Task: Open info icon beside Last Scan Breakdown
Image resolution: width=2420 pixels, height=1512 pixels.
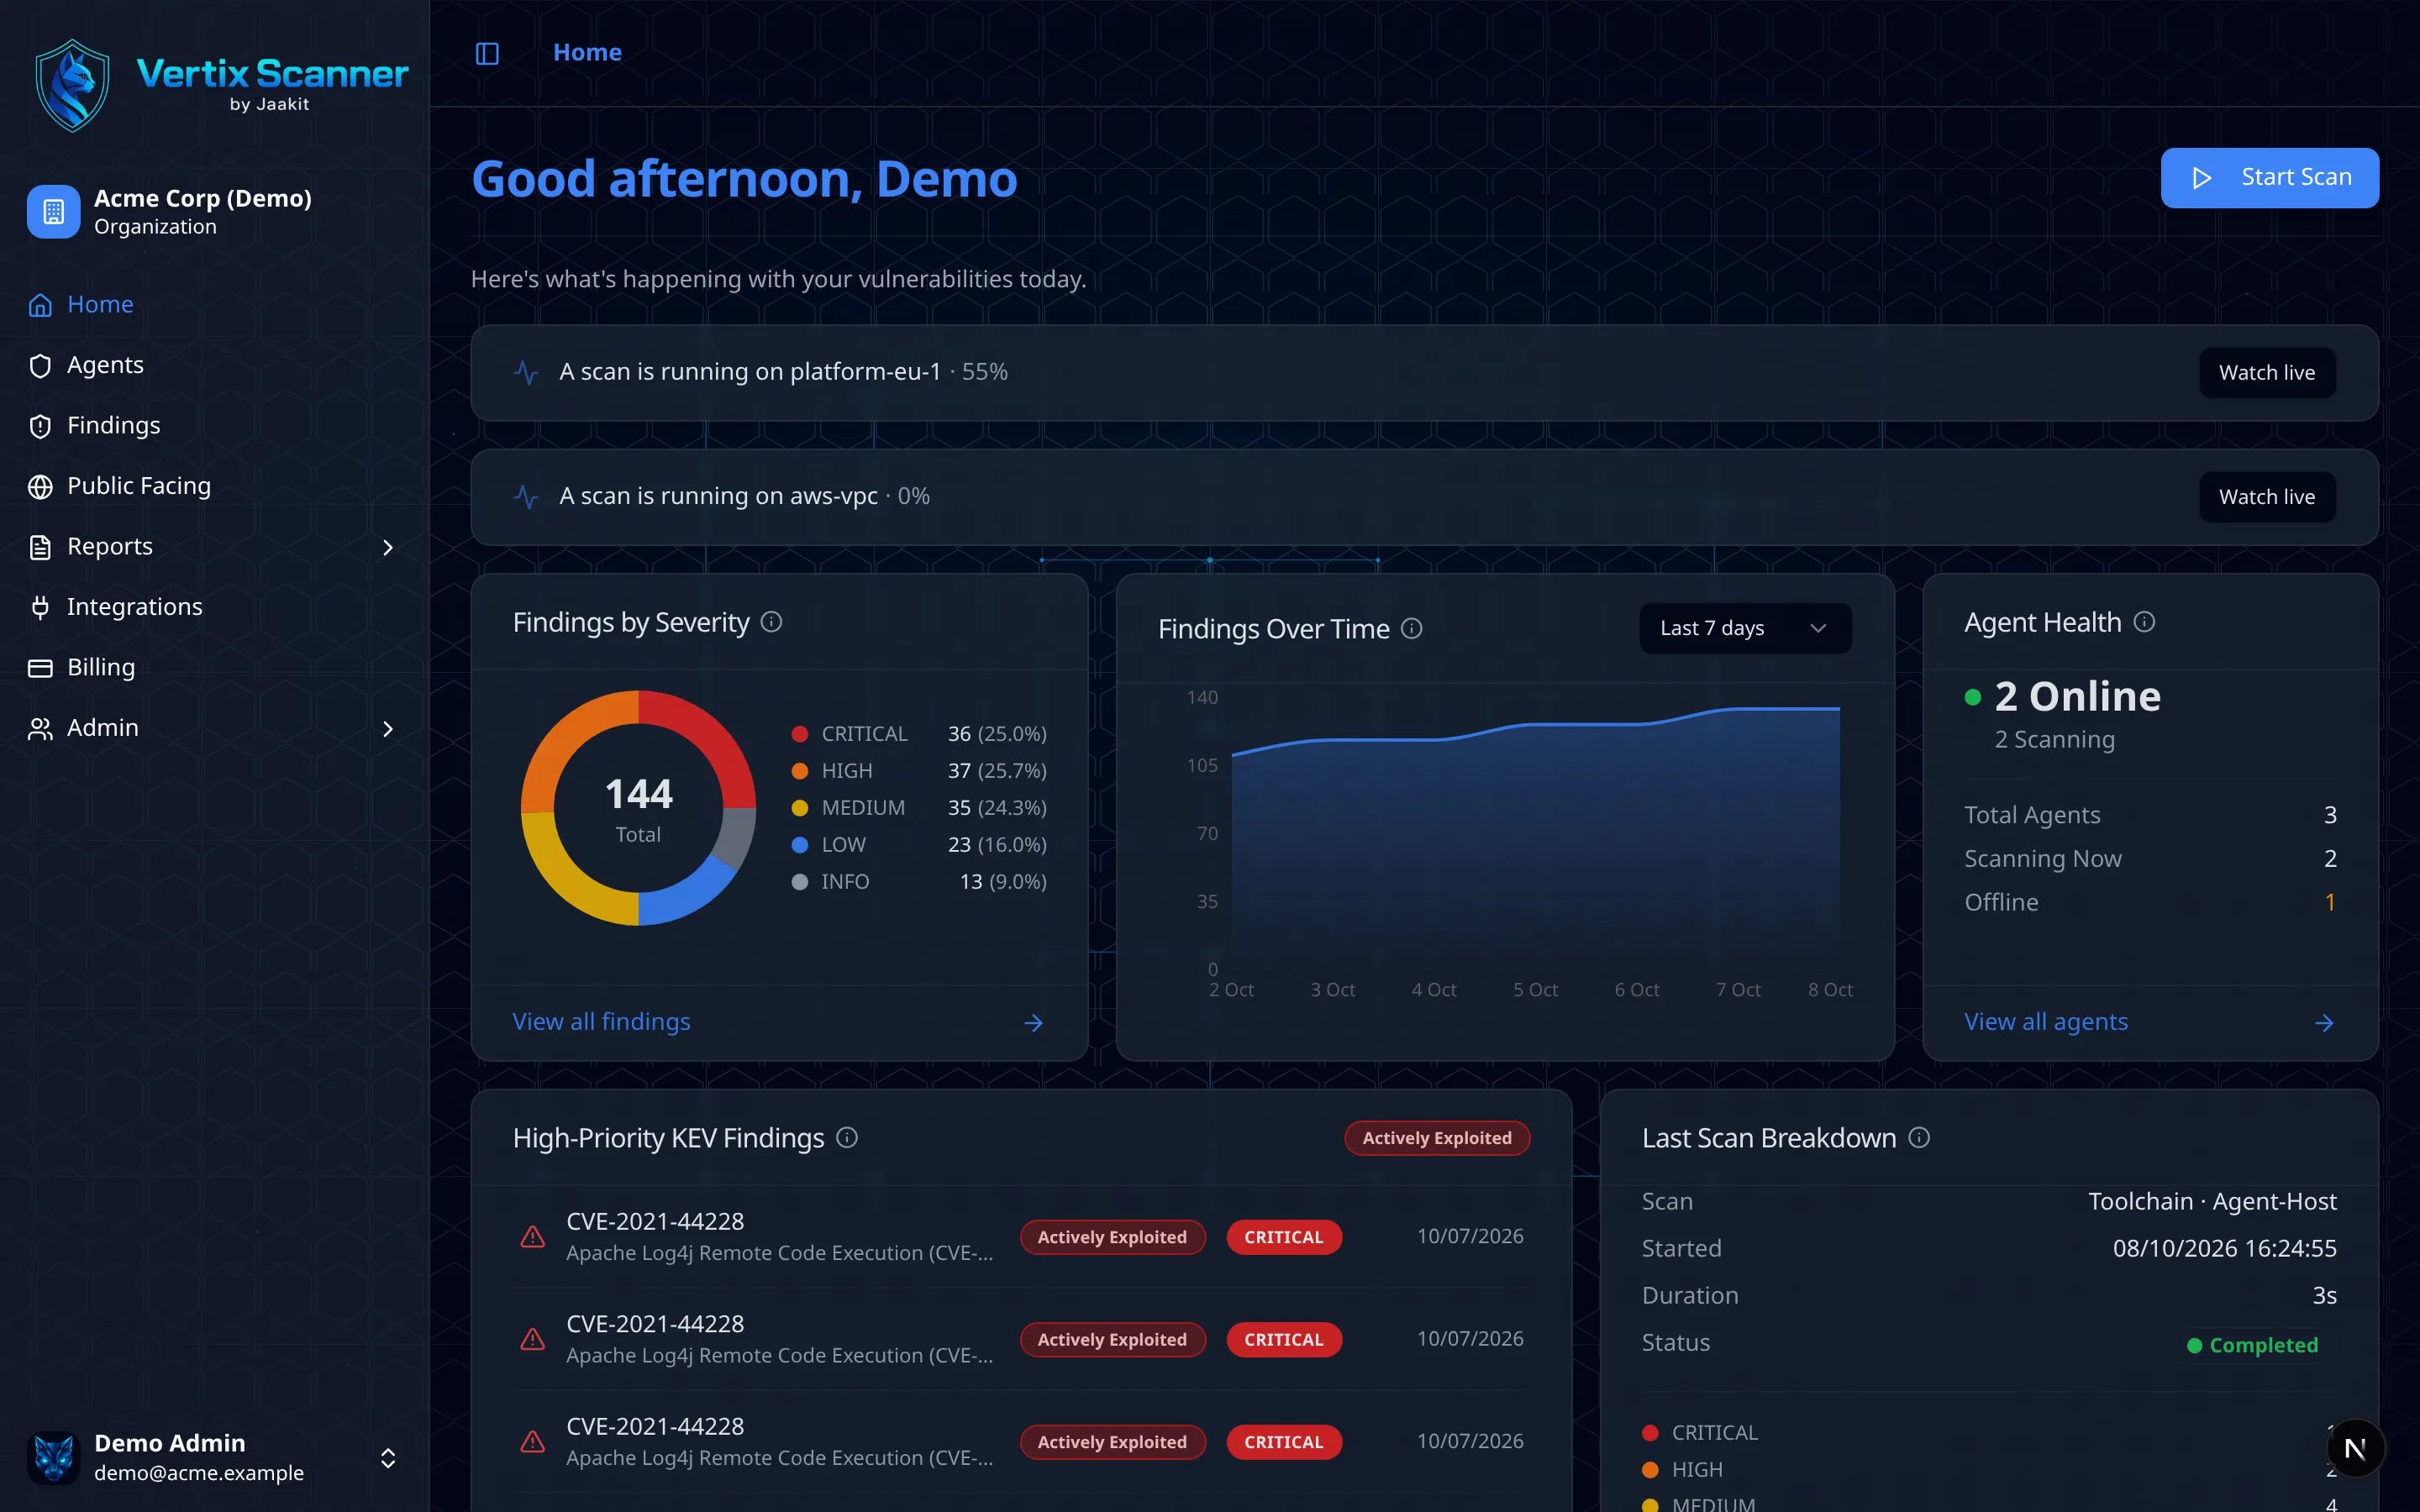Action: (1919, 1138)
